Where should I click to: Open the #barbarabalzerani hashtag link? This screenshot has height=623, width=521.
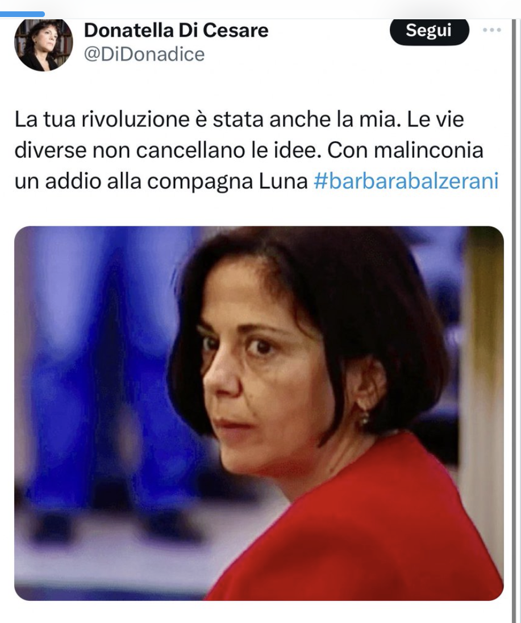tap(406, 182)
